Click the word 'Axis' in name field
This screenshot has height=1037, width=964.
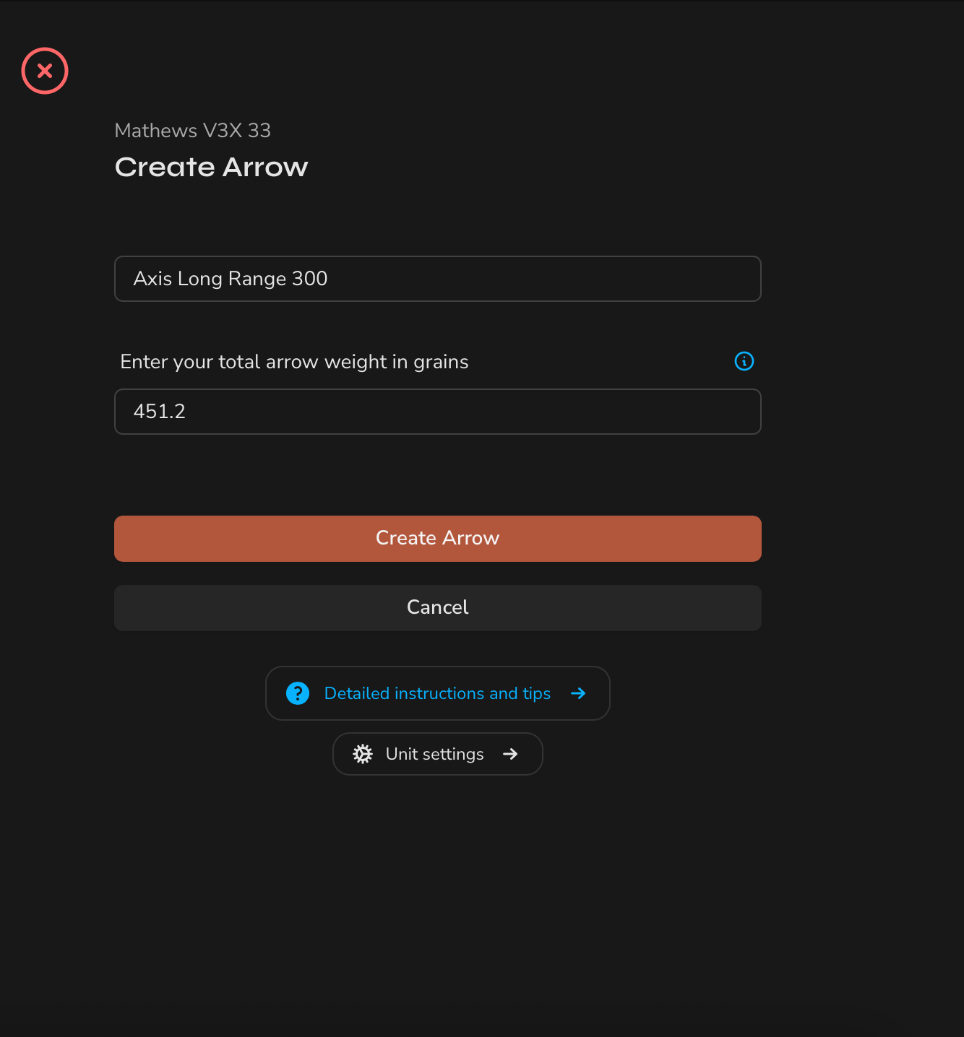(152, 279)
